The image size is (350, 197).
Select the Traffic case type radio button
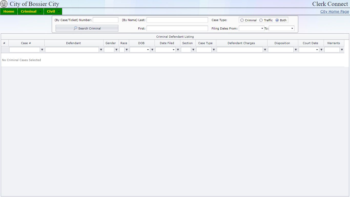click(261, 20)
